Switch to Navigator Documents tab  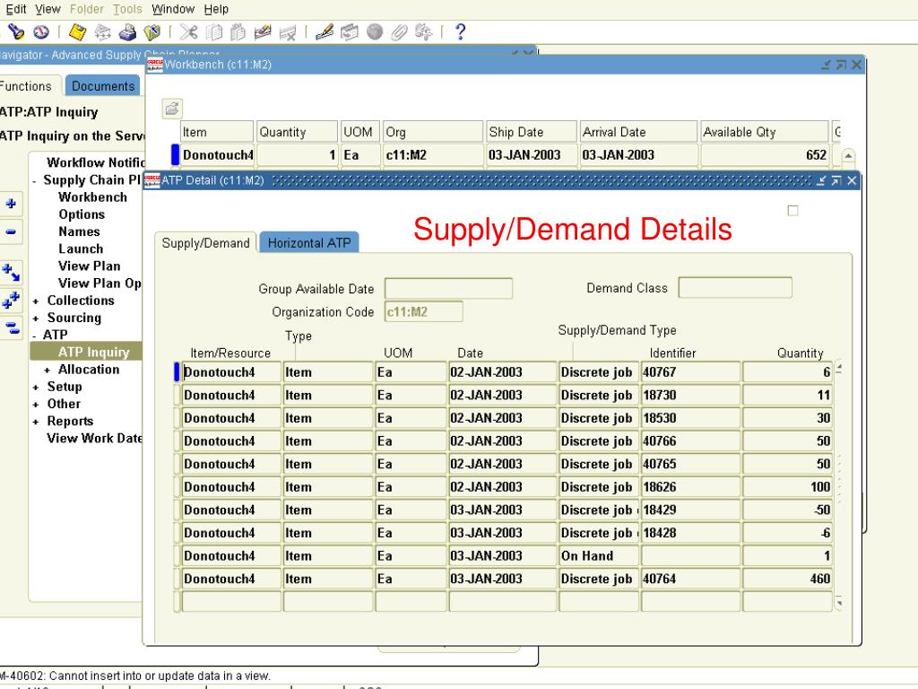pos(103,86)
